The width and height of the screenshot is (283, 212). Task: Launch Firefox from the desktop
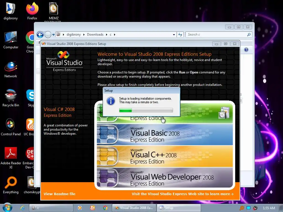point(32,11)
